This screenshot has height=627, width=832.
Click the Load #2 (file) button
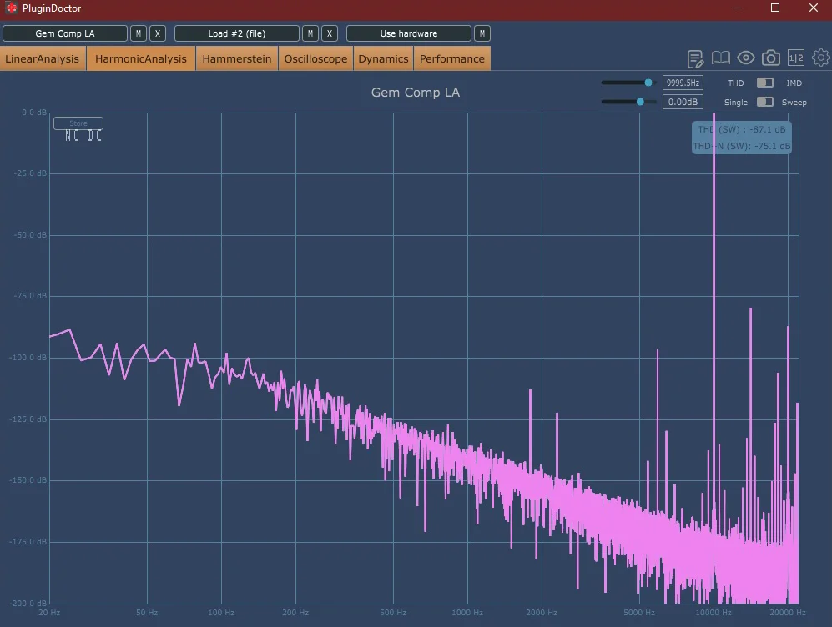click(x=237, y=33)
